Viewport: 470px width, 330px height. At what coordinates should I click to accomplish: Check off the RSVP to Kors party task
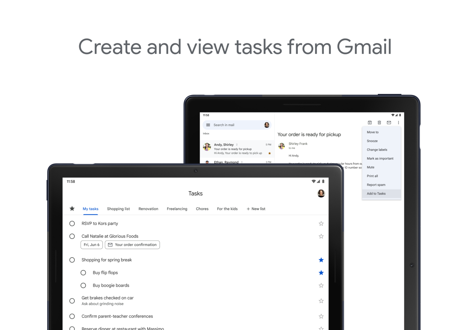72,223
